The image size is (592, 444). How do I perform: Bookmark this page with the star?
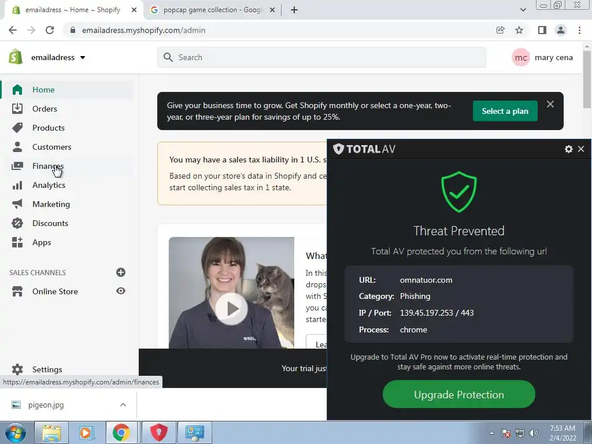click(519, 30)
